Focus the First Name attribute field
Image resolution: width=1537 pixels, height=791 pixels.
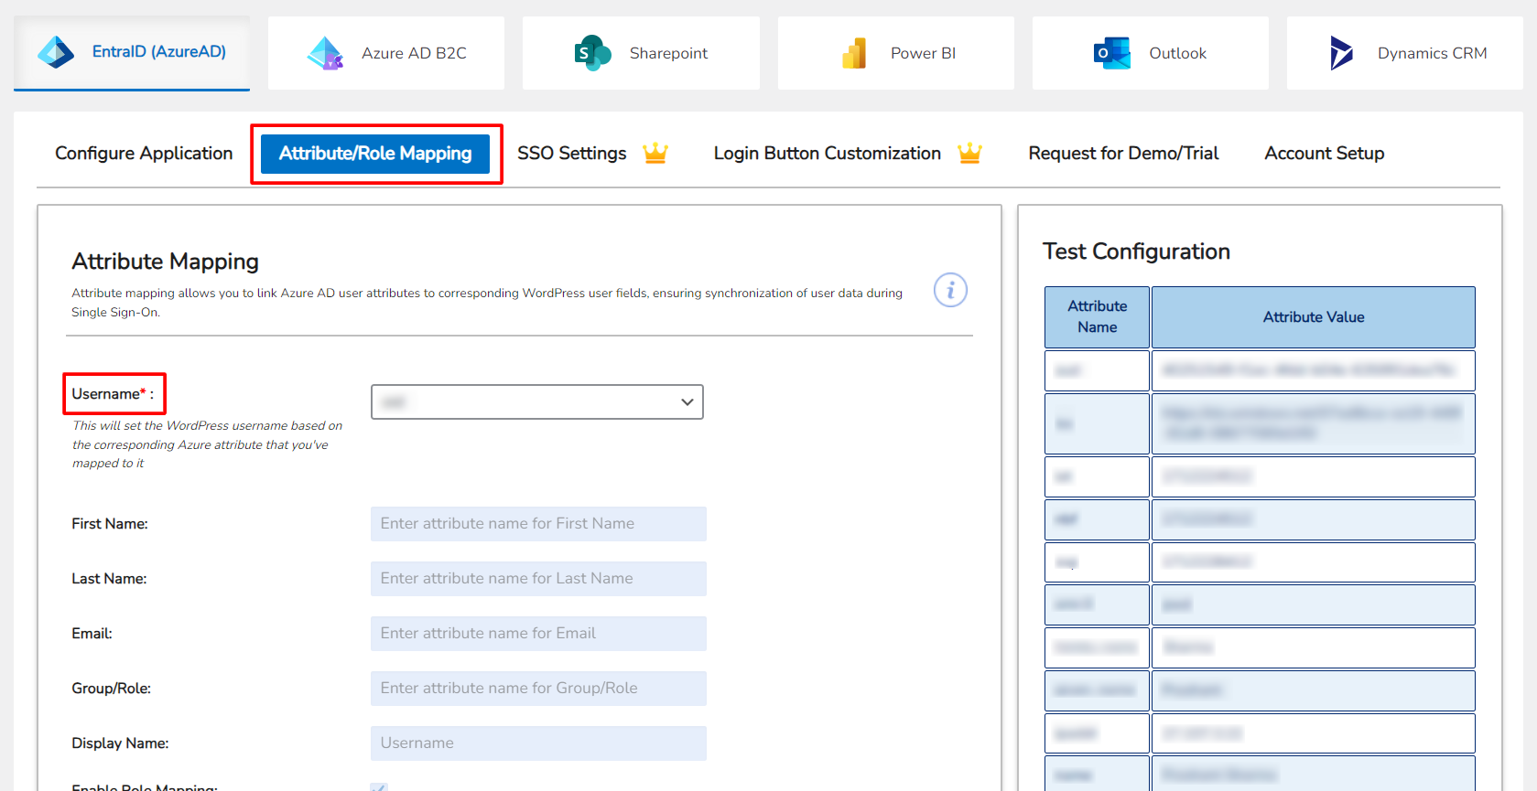click(538, 524)
